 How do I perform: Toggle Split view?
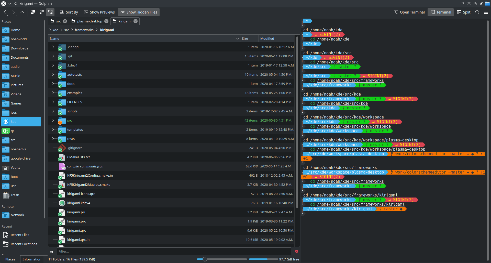click(464, 12)
